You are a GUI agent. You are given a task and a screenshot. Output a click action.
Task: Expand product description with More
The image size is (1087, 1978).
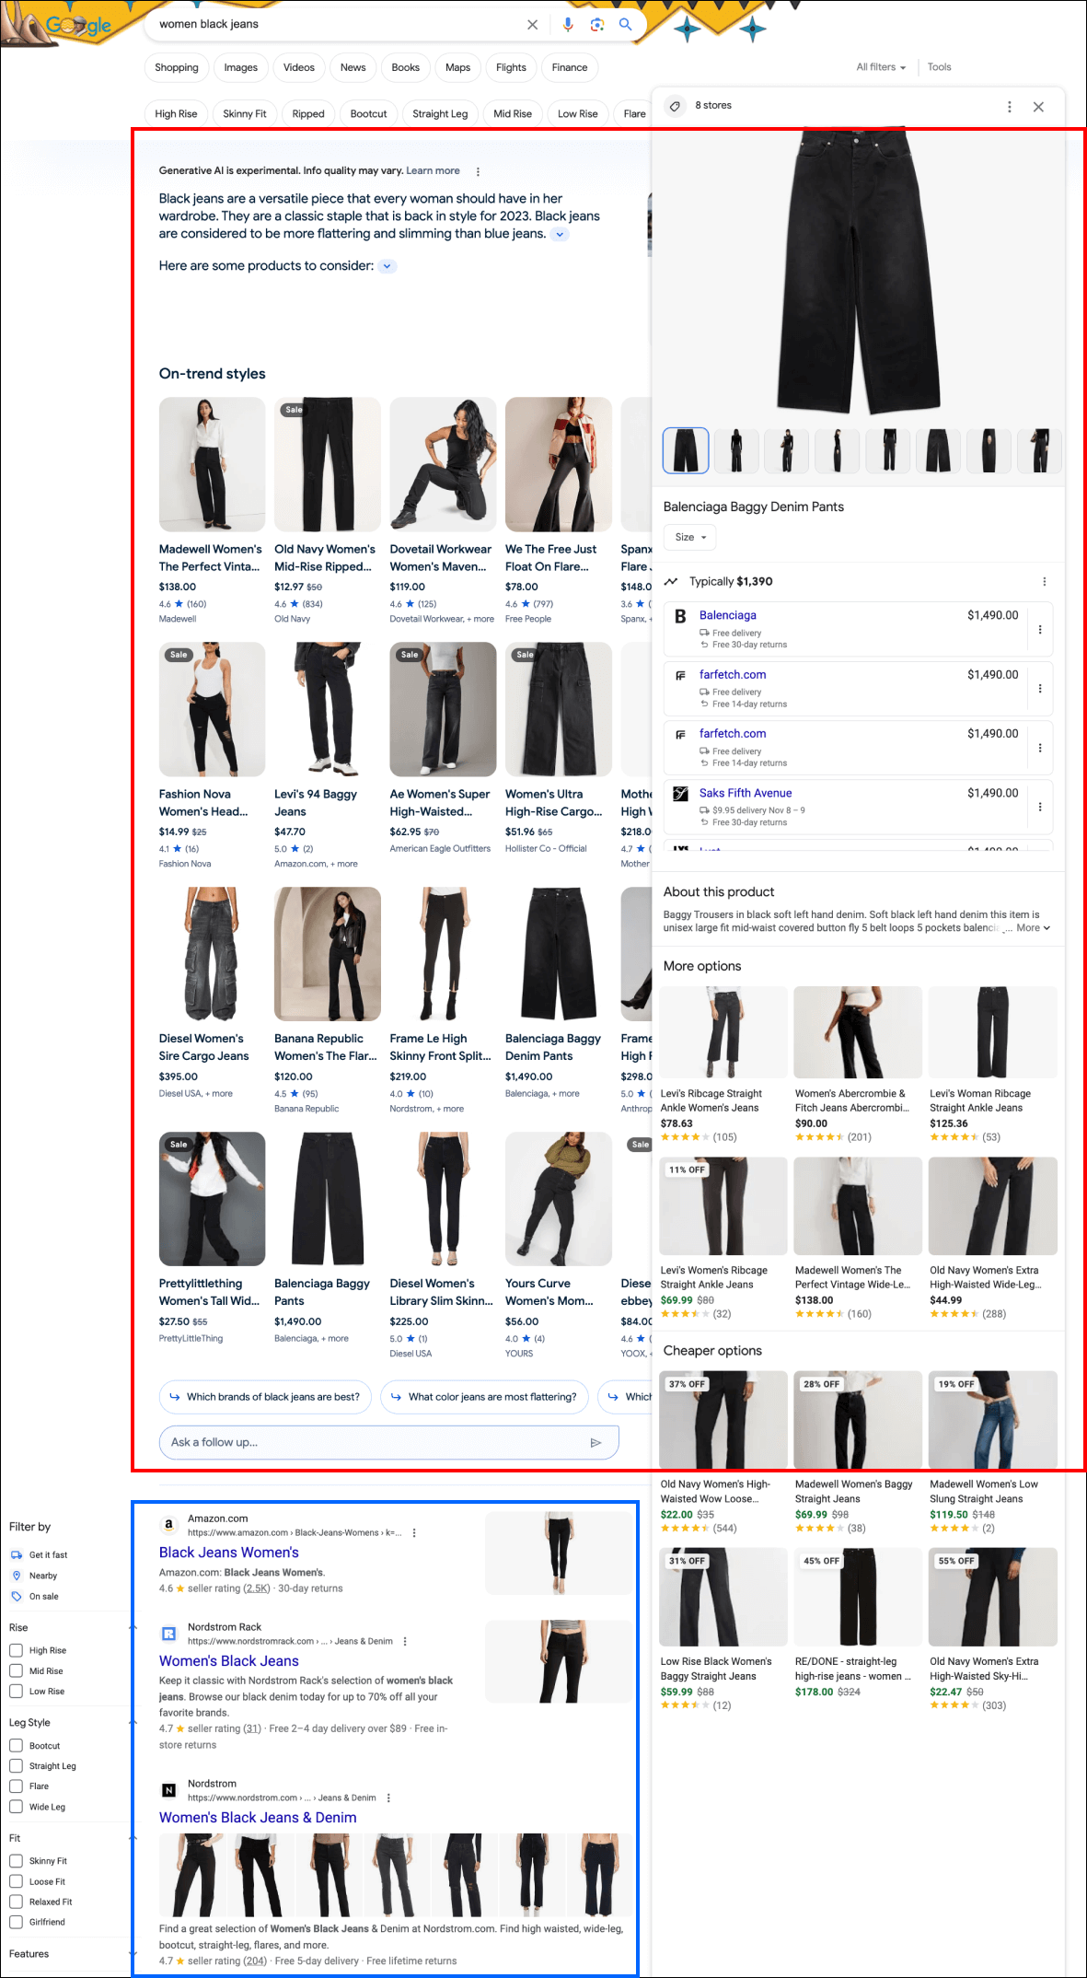tap(1033, 928)
